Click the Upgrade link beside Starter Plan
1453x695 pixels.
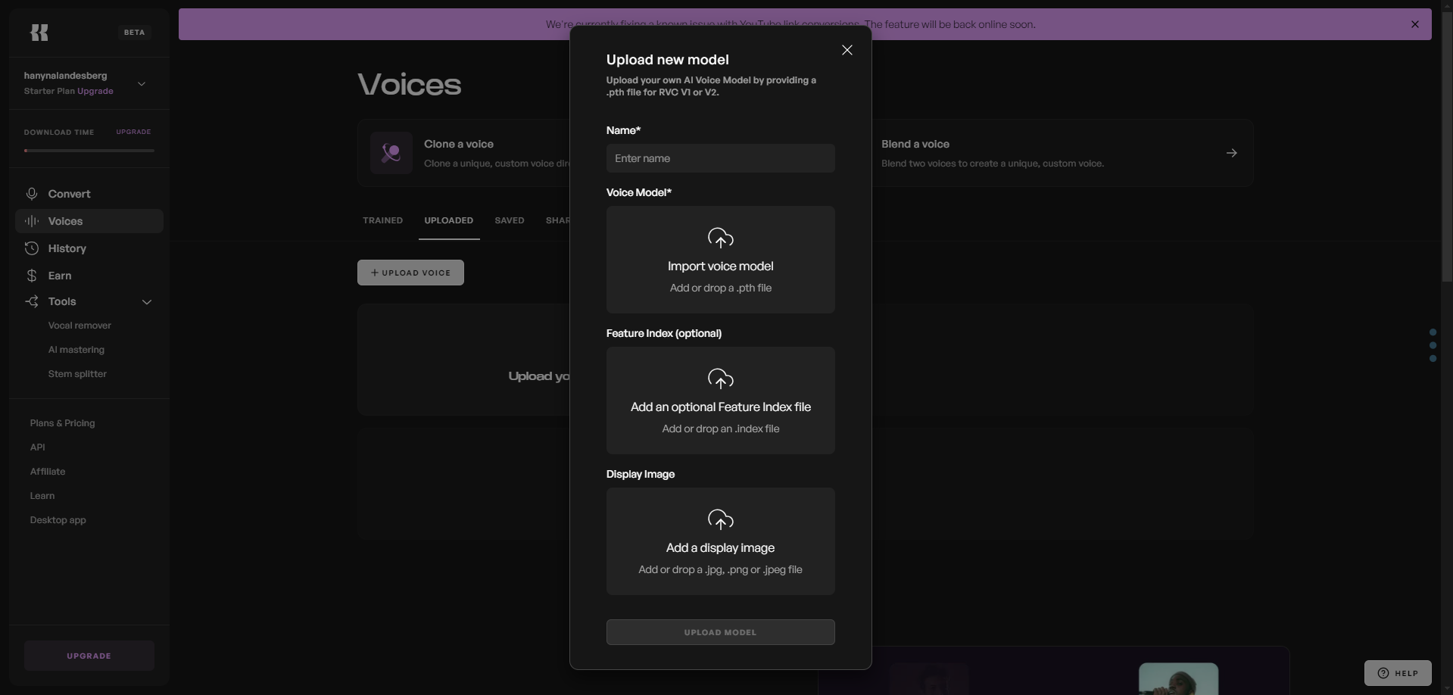pyautogui.click(x=95, y=91)
